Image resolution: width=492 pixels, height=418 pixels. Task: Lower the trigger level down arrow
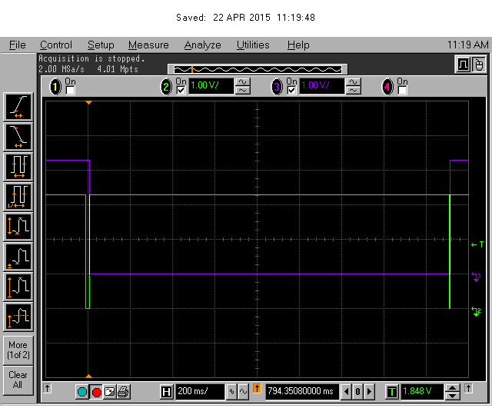tap(452, 396)
